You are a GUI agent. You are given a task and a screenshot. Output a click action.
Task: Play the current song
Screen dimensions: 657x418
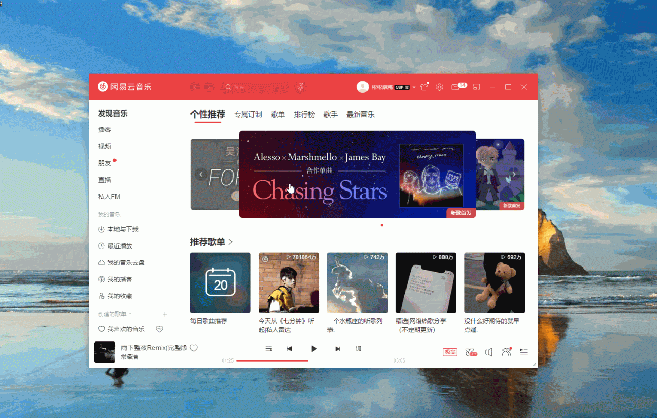coord(314,349)
